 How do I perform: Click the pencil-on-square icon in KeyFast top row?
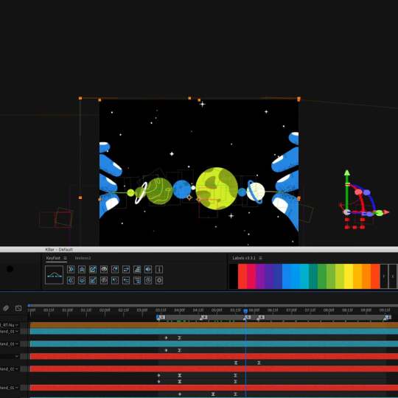tap(93, 269)
